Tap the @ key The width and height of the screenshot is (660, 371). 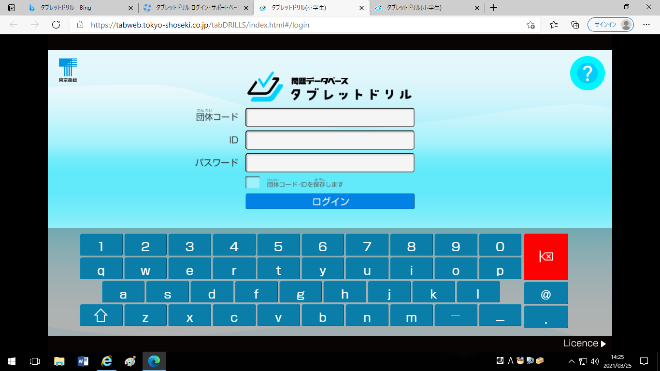coord(546,293)
